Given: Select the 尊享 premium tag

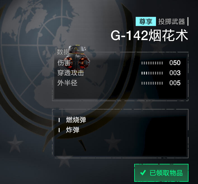Looking at the screenshot, I should (x=146, y=21).
